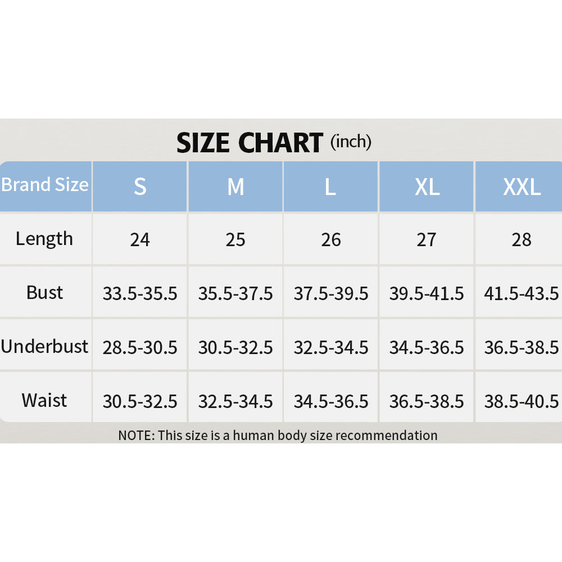Click the SIZE CHART title
562x562 pixels.
(x=250, y=143)
